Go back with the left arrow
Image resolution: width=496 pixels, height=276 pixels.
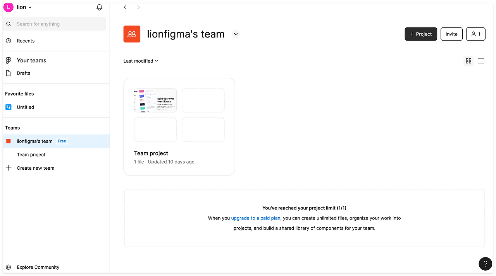tap(125, 7)
